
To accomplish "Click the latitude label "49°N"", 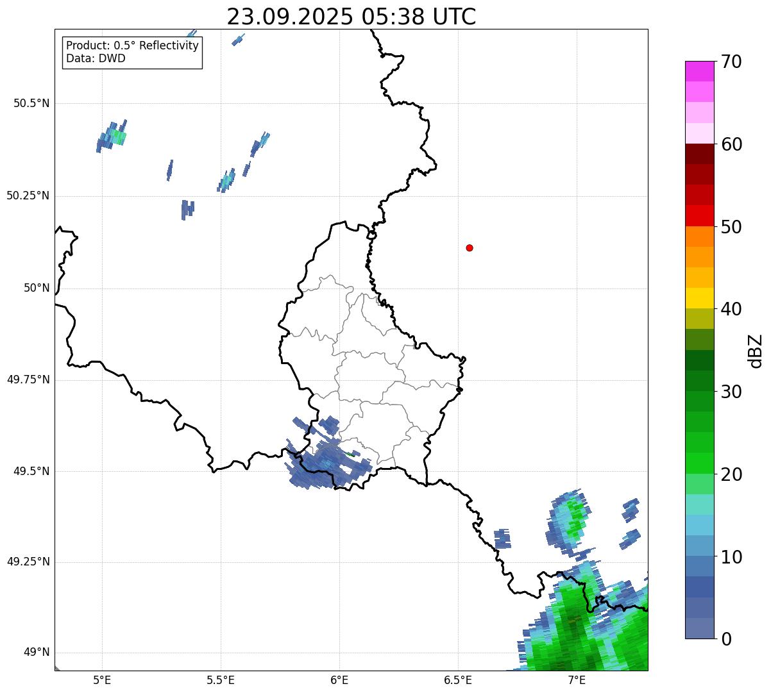I will point(37,653).
